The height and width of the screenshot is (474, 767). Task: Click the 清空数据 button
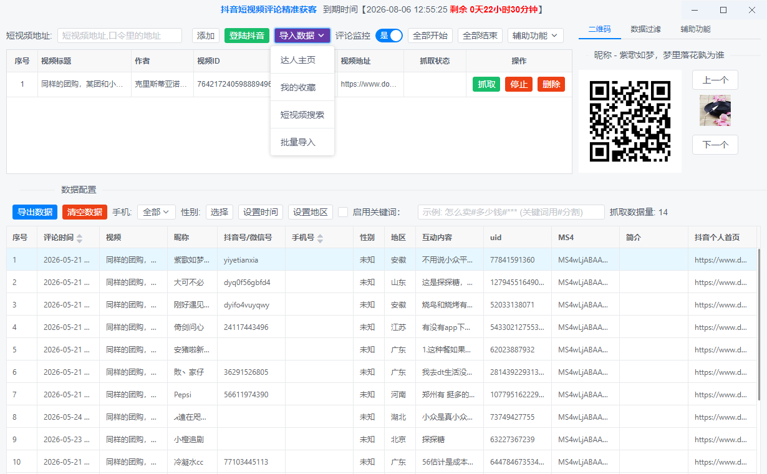pos(85,212)
